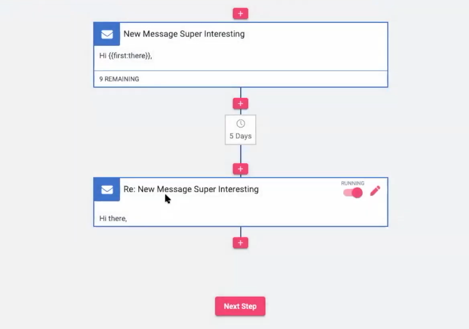This screenshot has height=329, width=469.
Task: Click the plus icon above the Re: email step
Action: [x=240, y=169]
